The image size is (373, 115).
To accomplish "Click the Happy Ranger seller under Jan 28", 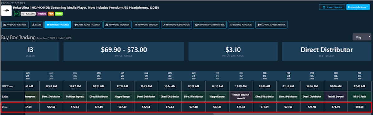I will 122,96.
